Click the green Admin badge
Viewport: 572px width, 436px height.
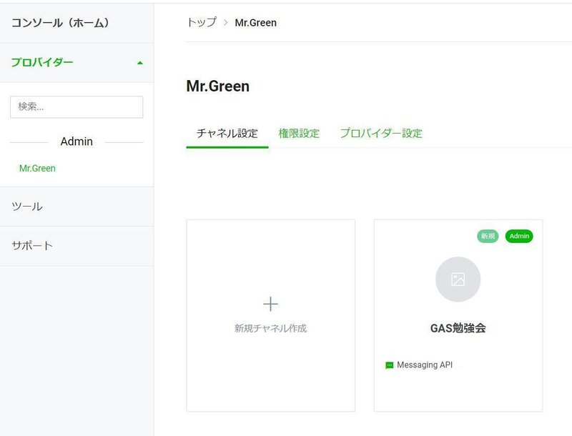pyautogui.click(x=519, y=236)
